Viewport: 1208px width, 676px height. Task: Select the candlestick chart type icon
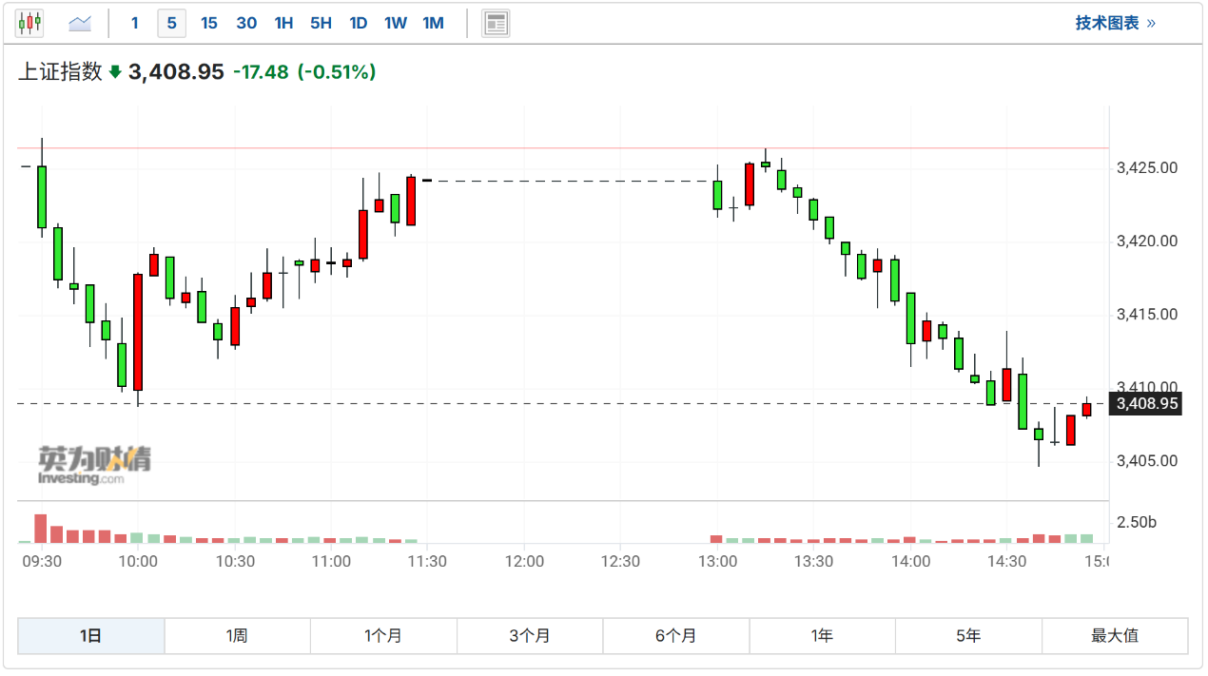[x=29, y=23]
